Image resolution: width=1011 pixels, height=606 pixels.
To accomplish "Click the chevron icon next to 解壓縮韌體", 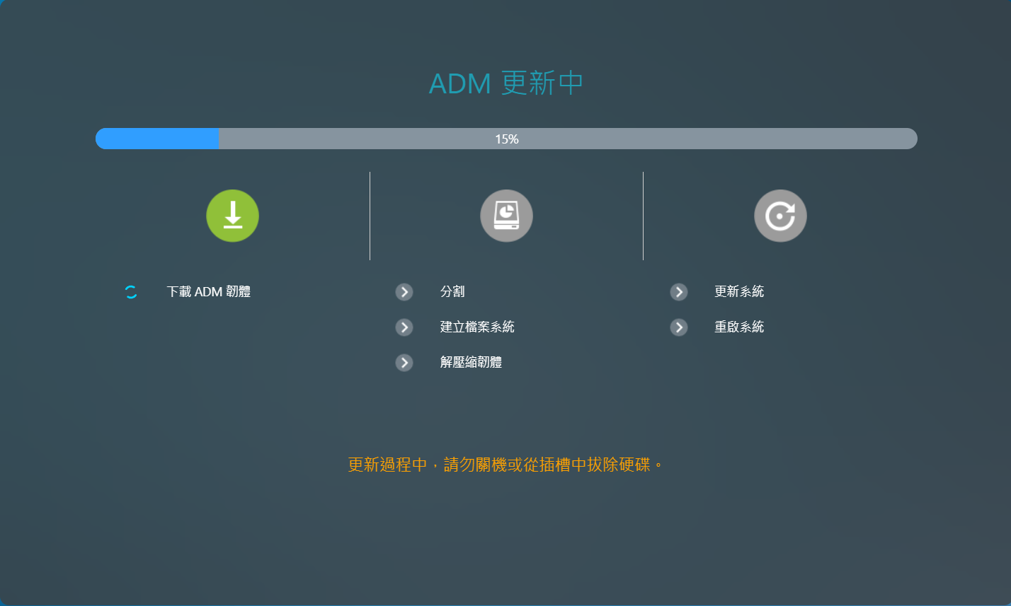I will click(x=404, y=363).
